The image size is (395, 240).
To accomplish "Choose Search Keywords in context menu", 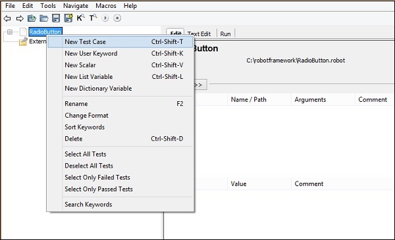I will 120,204.
